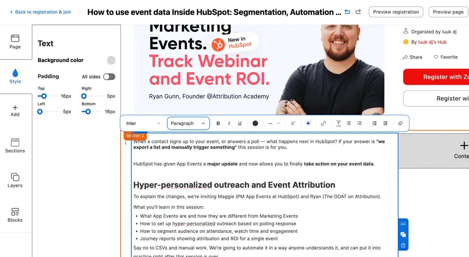Toggle italic formatting in text toolbar

click(x=229, y=124)
